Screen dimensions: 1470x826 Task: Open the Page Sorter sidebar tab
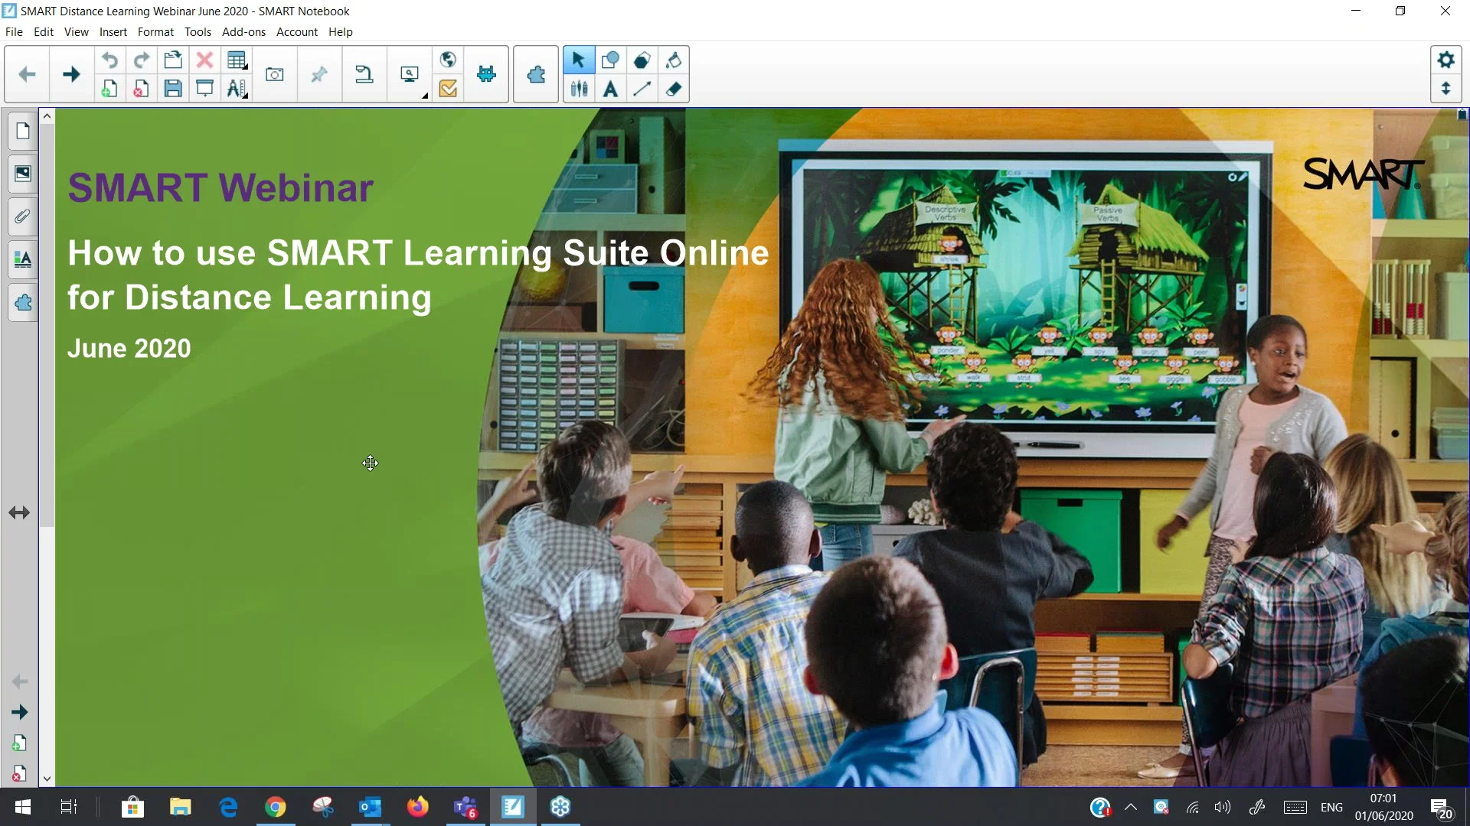23,131
